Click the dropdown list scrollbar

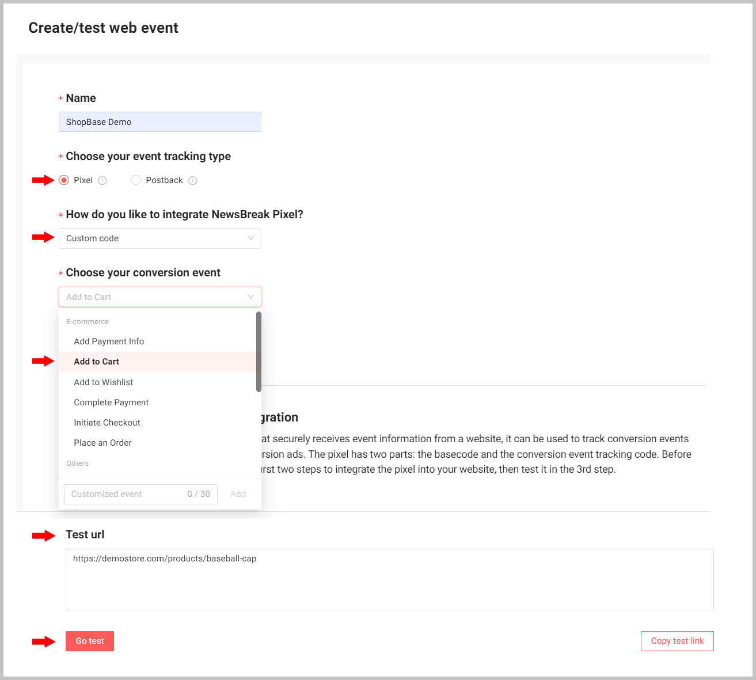[x=259, y=351]
